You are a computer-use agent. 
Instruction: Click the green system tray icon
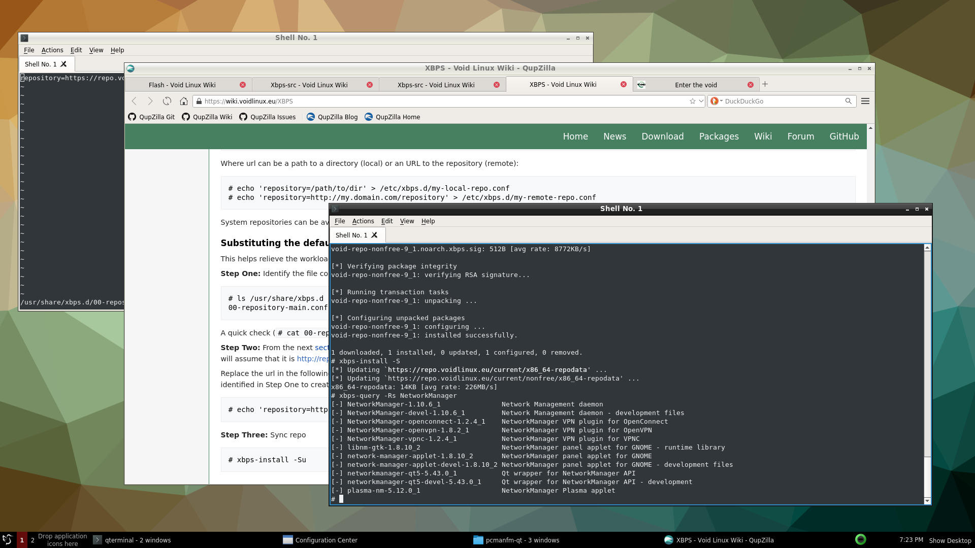click(860, 539)
